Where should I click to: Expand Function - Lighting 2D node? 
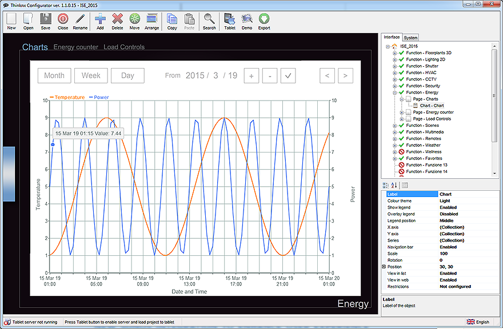[394, 59]
